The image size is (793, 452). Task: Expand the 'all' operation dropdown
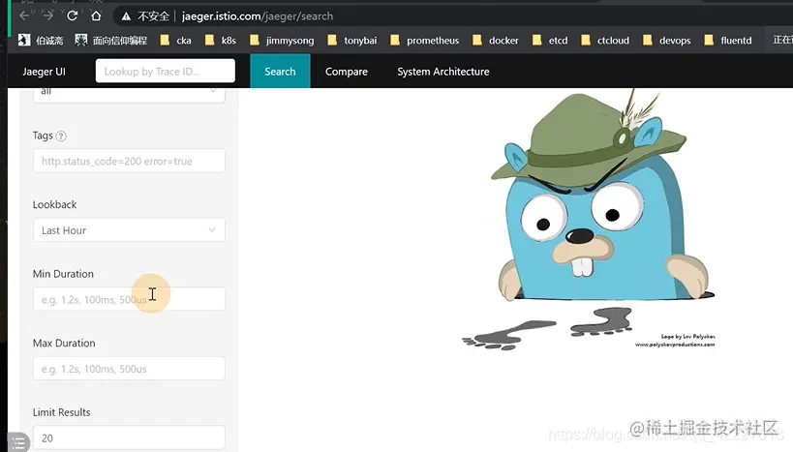[x=129, y=94]
